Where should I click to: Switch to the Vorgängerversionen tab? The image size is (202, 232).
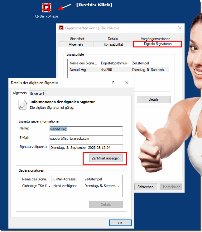click(155, 39)
